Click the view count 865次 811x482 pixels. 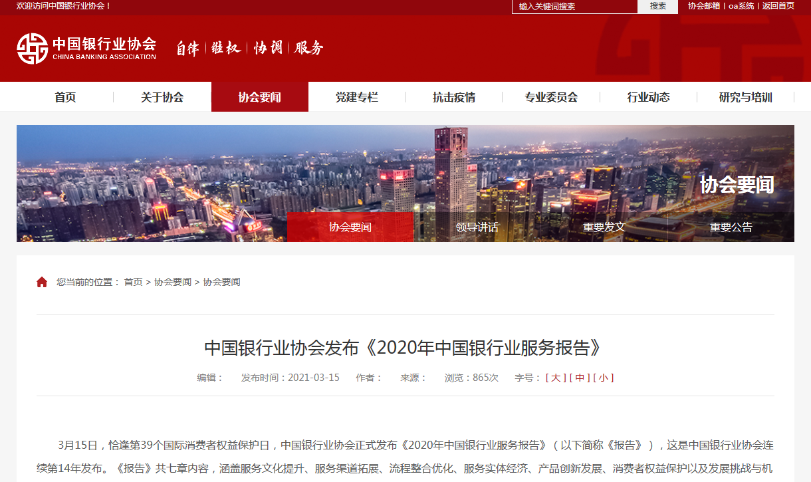coord(485,378)
